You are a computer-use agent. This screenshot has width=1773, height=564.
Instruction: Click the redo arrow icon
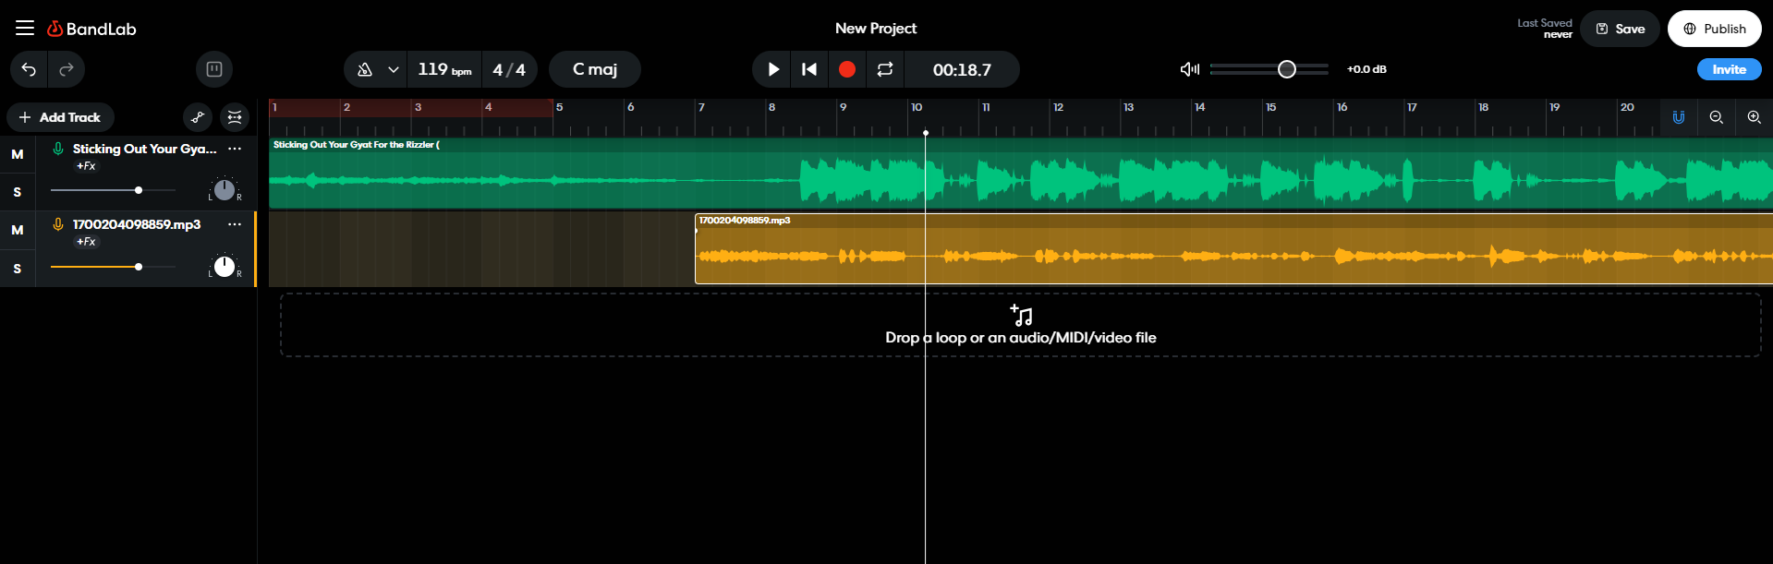[67, 69]
